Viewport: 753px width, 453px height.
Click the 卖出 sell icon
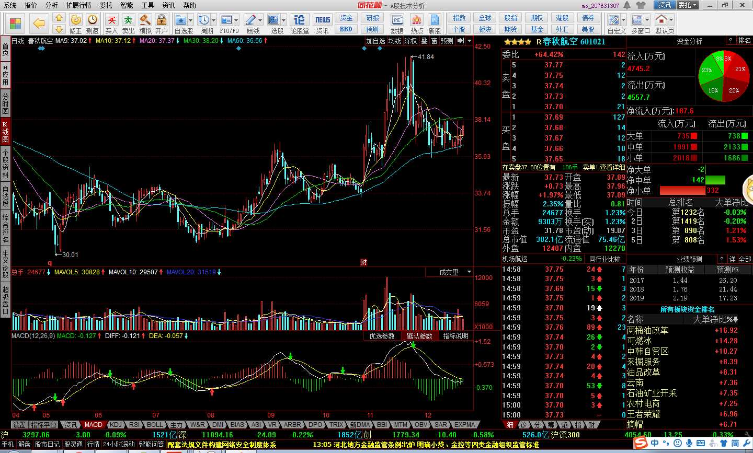(128, 24)
